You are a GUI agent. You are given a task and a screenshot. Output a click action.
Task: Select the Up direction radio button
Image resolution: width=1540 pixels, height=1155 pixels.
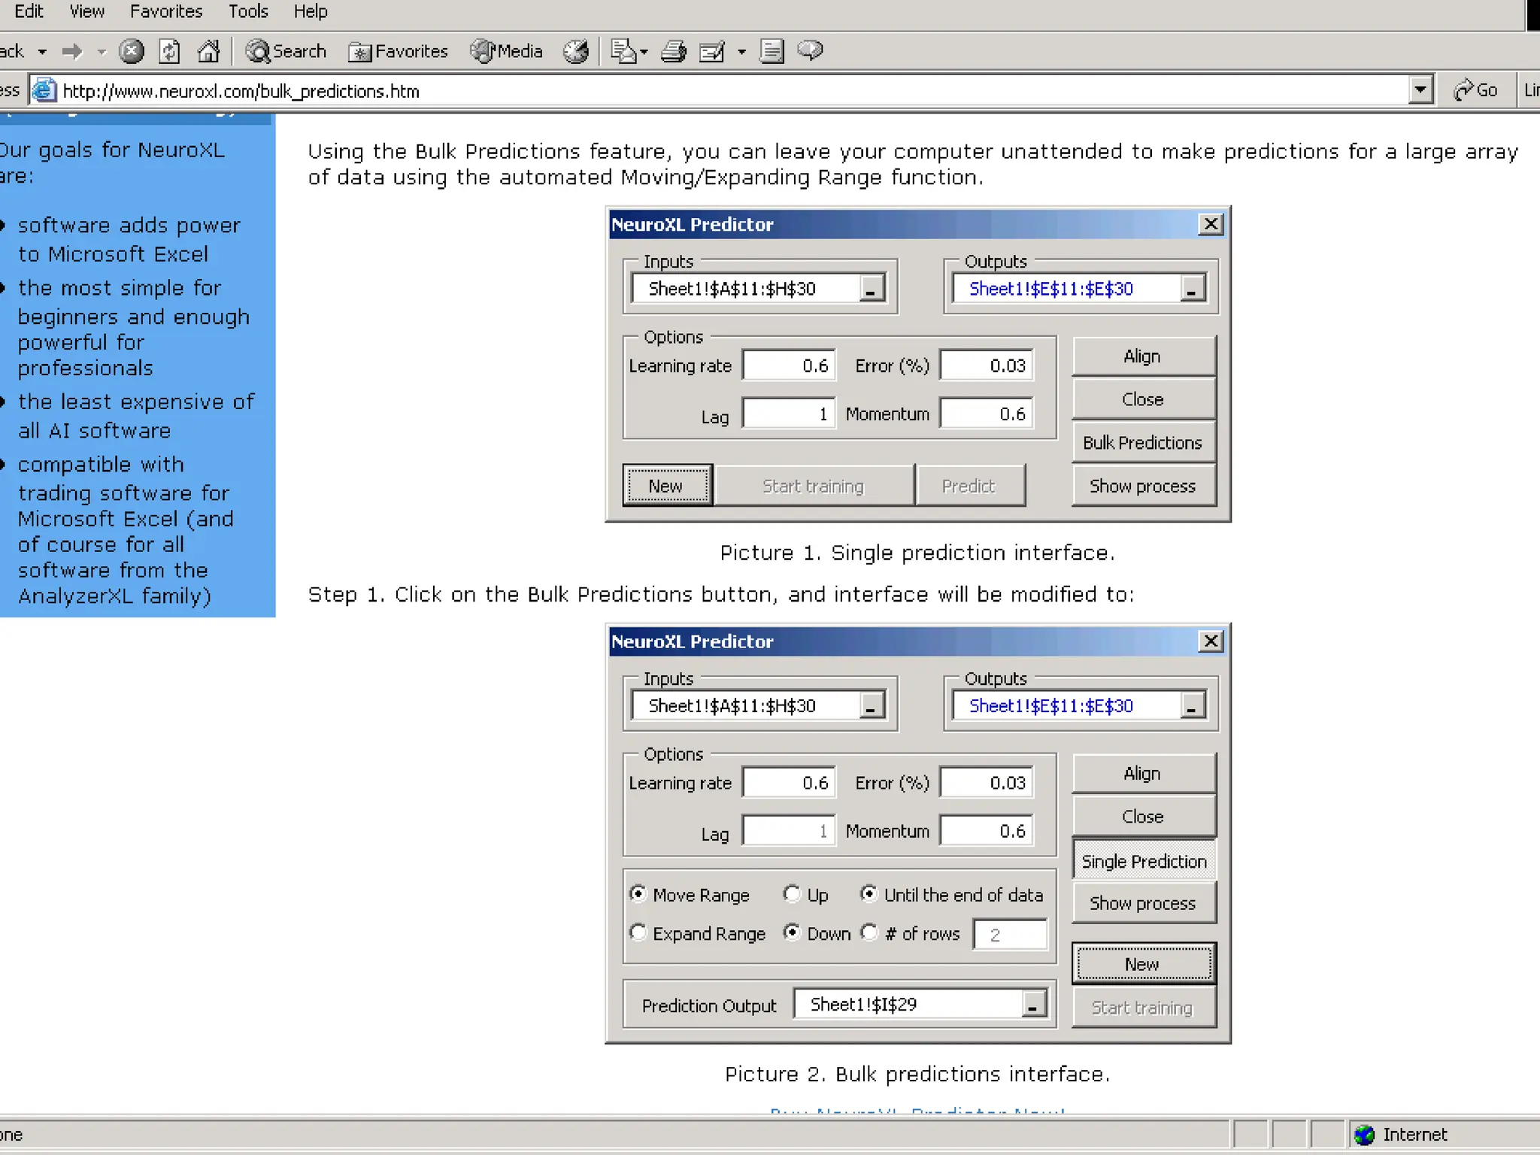(x=792, y=894)
